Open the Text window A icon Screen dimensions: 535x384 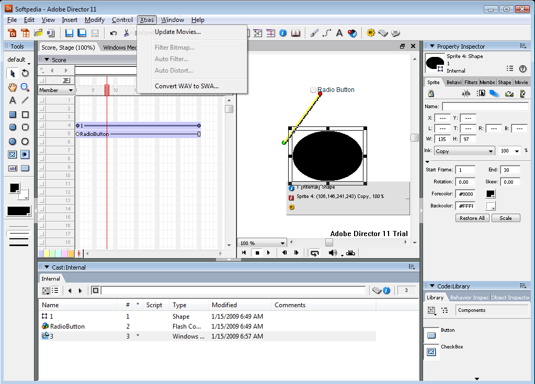click(339, 33)
